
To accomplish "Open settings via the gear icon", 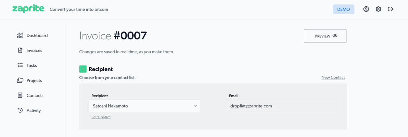I will tap(378, 9).
